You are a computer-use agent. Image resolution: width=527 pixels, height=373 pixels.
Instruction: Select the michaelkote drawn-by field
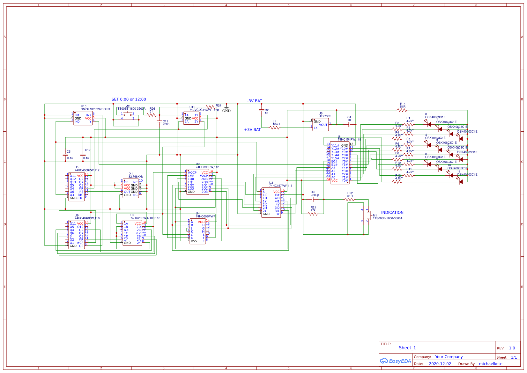pos(490,364)
